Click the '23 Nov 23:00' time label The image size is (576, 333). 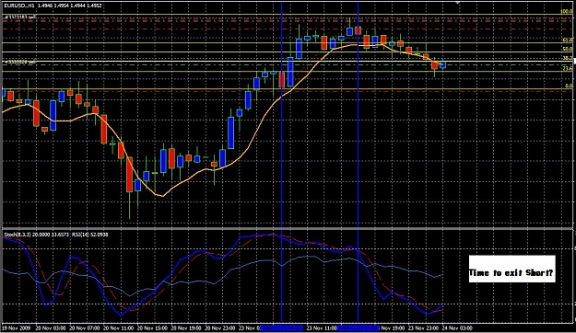pos(423,327)
